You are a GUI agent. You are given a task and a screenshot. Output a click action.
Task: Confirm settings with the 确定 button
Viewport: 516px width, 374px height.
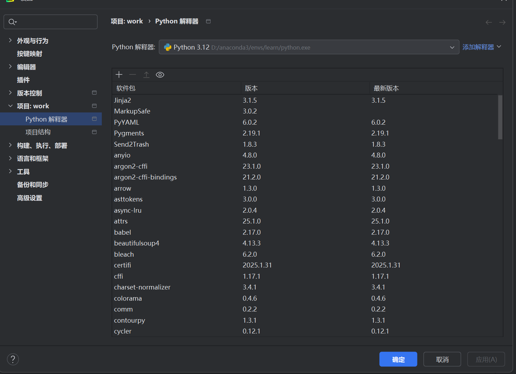(398, 359)
